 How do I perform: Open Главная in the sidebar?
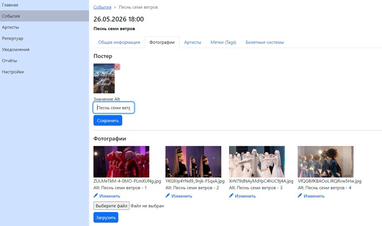coord(10,5)
